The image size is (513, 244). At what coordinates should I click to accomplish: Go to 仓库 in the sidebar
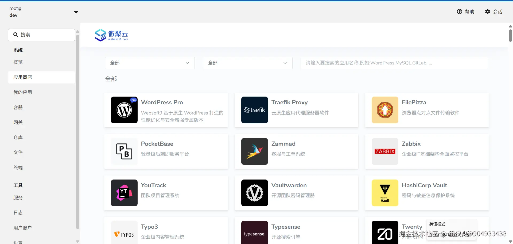[42, 138]
